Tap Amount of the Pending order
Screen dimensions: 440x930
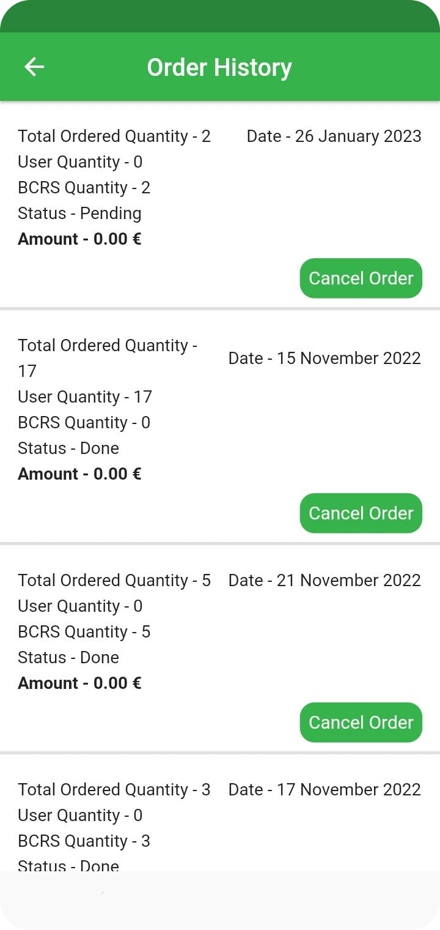point(79,239)
